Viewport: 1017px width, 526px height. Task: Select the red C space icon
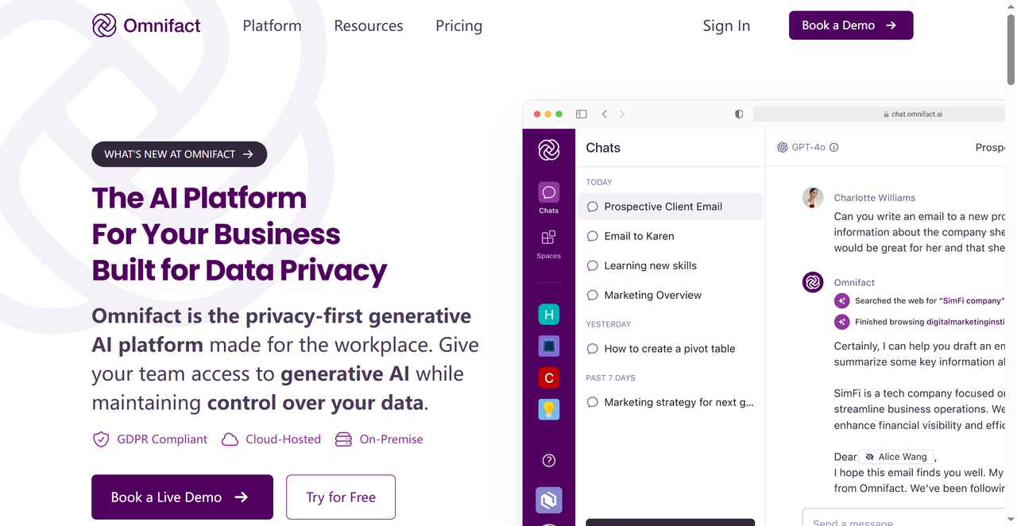(x=548, y=377)
